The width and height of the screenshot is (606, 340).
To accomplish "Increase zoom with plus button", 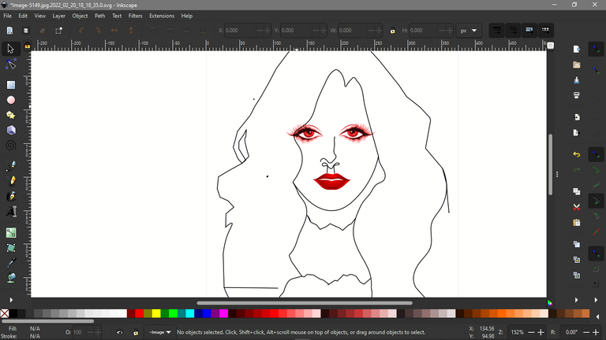I will [541, 332].
